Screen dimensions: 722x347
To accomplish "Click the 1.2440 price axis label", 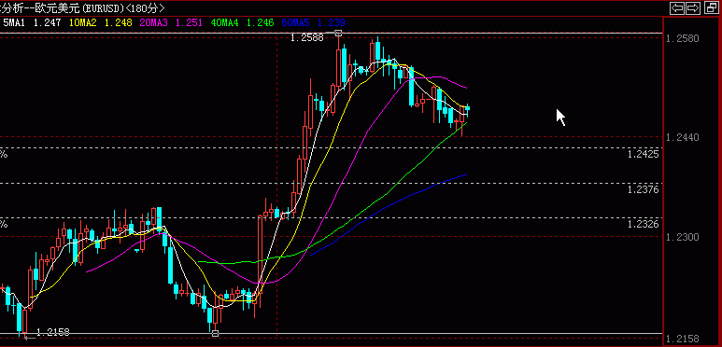I will [682, 137].
